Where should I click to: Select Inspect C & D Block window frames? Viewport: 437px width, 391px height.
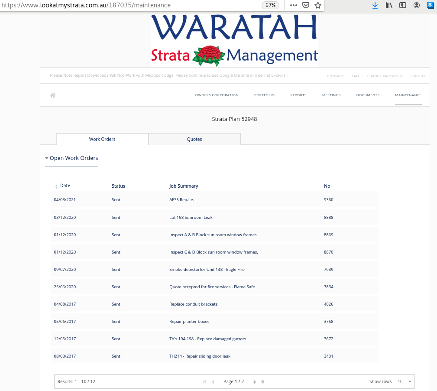point(214,252)
